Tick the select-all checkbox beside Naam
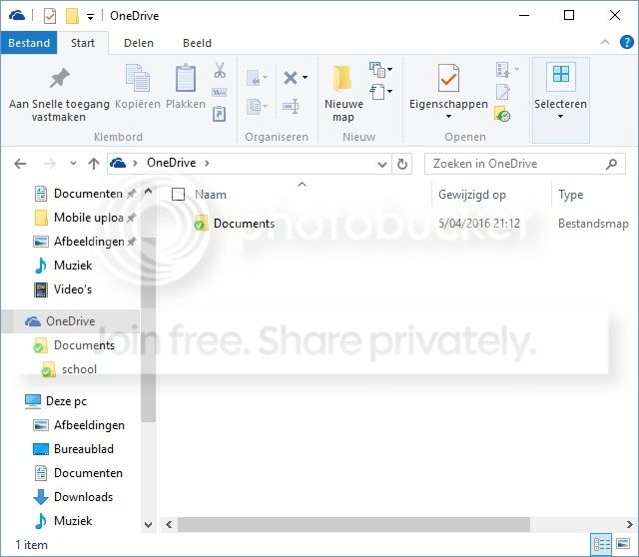Image resolution: width=639 pixels, height=557 pixels. (x=178, y=195)
